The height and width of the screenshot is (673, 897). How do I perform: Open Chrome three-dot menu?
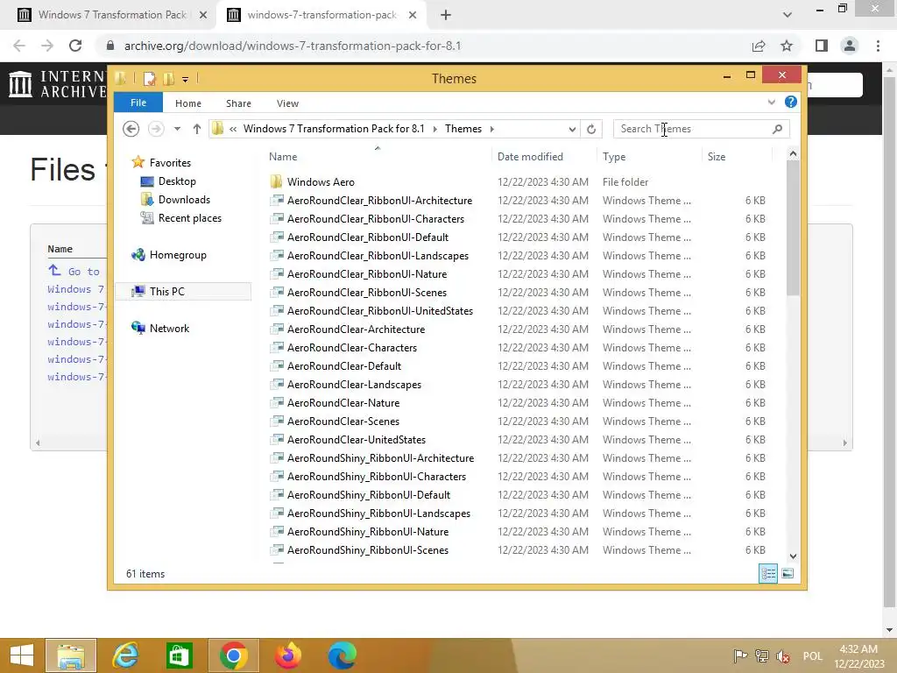[878, 46]
